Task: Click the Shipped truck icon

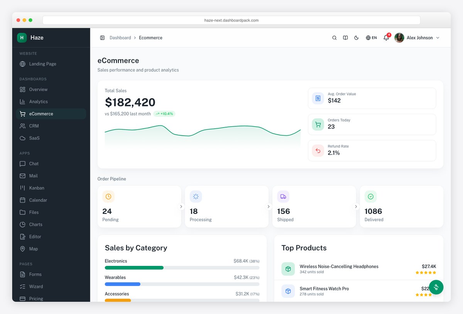Action: pos(283,196)
